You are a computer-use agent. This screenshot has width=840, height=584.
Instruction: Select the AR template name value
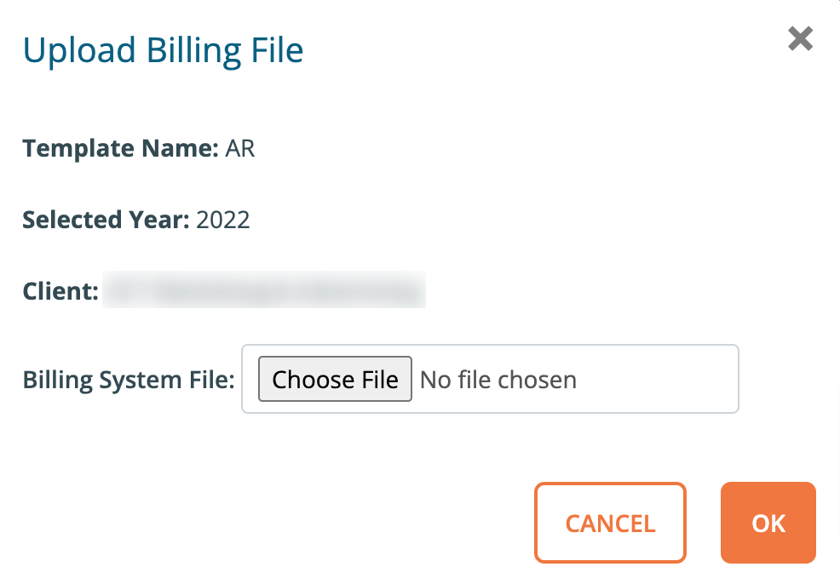(241, 148)
